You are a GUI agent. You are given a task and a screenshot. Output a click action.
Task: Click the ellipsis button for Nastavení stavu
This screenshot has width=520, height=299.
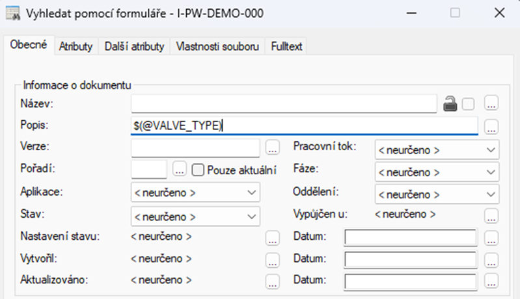pos(273,238)
